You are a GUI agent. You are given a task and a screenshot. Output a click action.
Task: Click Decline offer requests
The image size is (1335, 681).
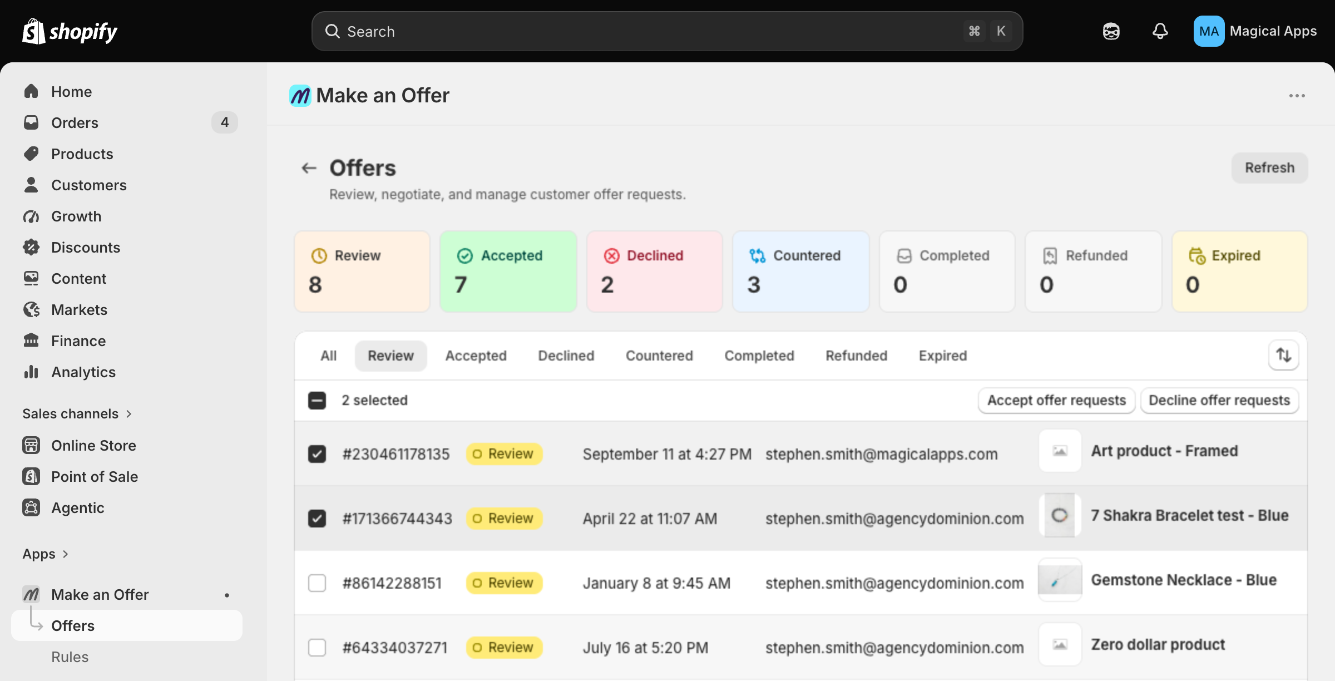point(1219,400)
